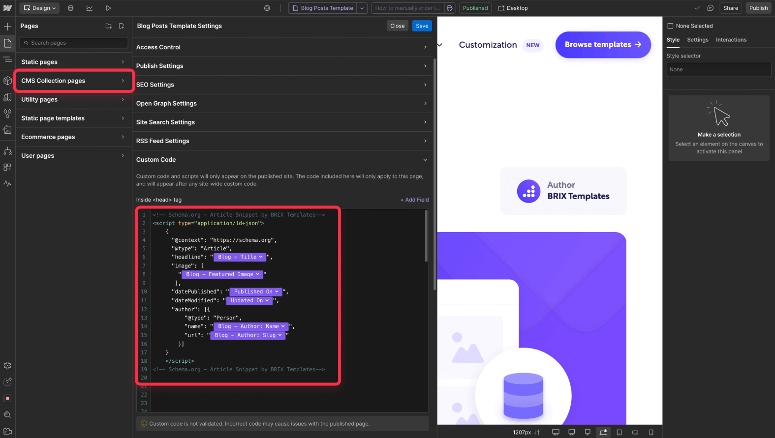The height and width of the screenshot is (438, 775).
Task: Open the Pages panel icon in the left sidebar
Action: [7, 43]
